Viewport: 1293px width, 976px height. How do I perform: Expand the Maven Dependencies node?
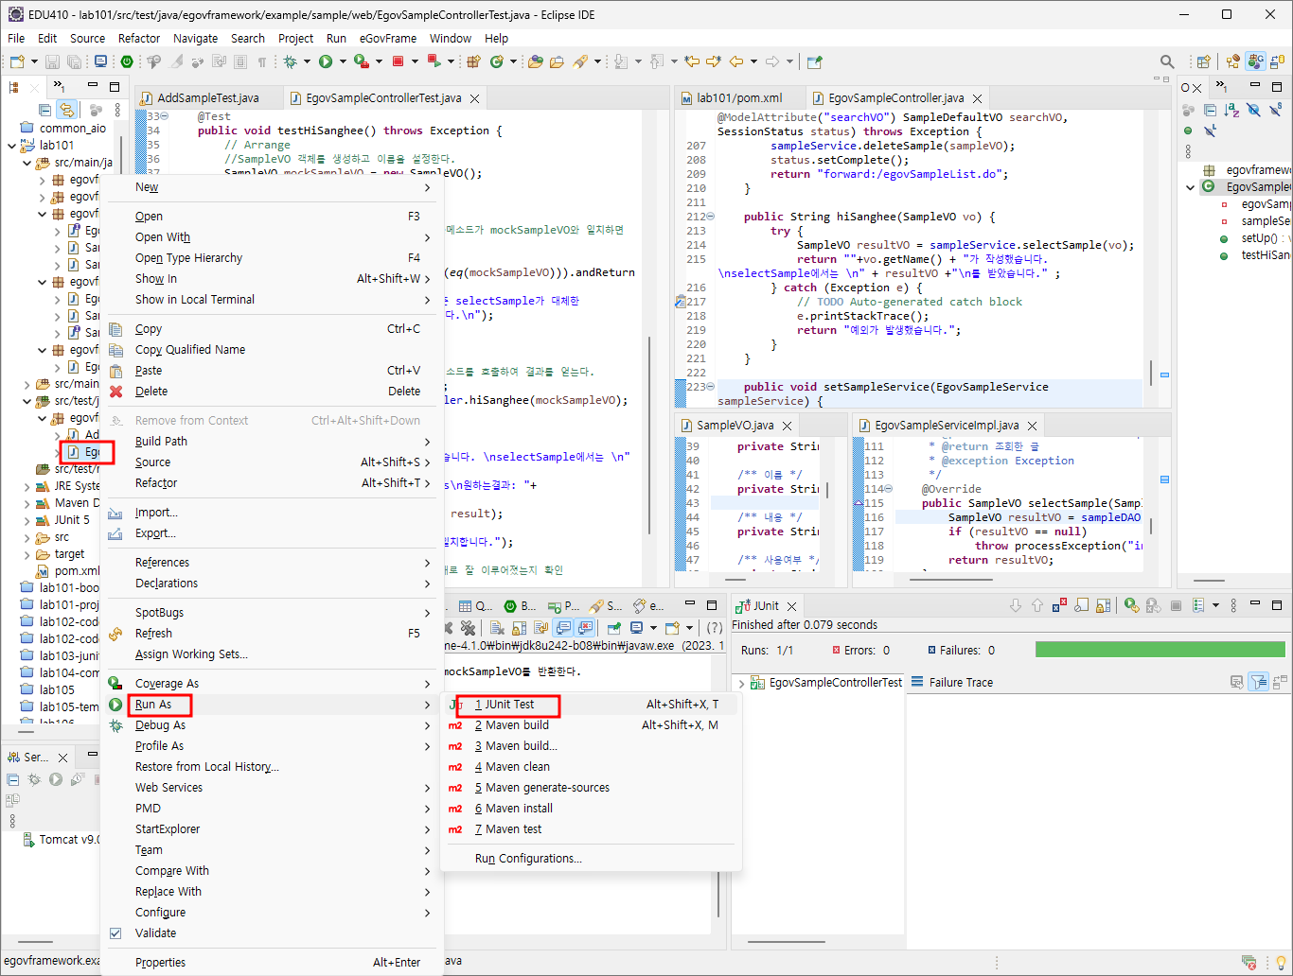click(x=27, y=503)
